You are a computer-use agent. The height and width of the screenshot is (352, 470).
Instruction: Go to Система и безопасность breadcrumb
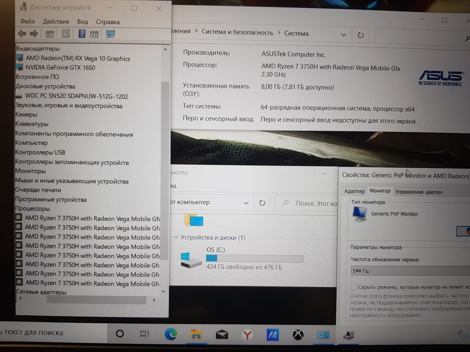[237, 32]
